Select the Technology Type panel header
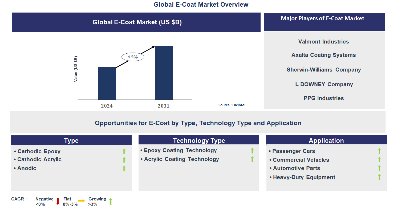 (199, 140)
